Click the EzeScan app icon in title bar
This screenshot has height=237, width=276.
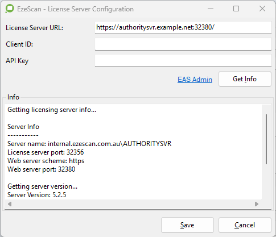coord(10,9)
